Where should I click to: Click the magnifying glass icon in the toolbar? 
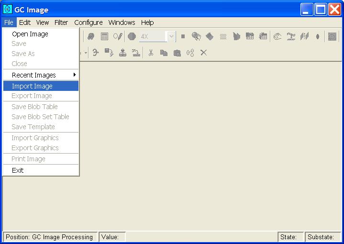tap(196, 36)
